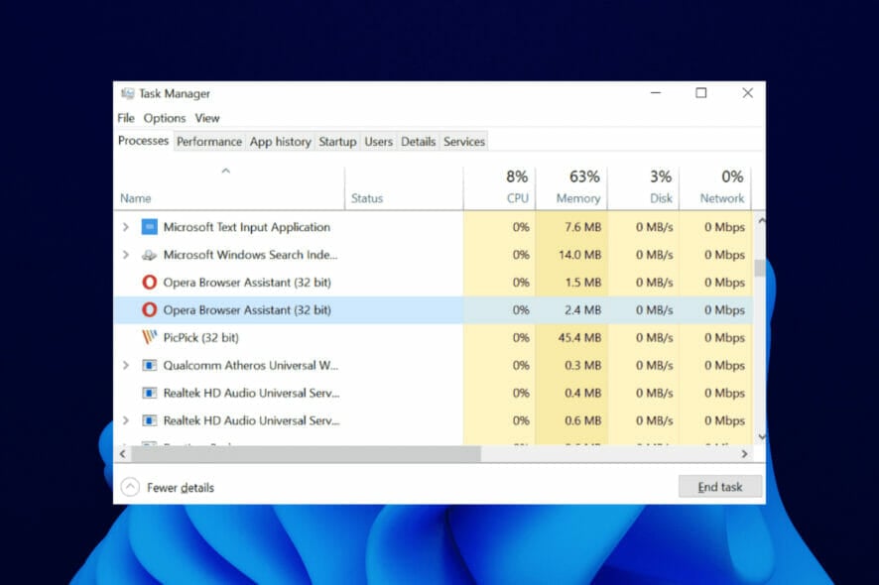
Task: Switch to the App history tab
Action: tap(281, 142)
